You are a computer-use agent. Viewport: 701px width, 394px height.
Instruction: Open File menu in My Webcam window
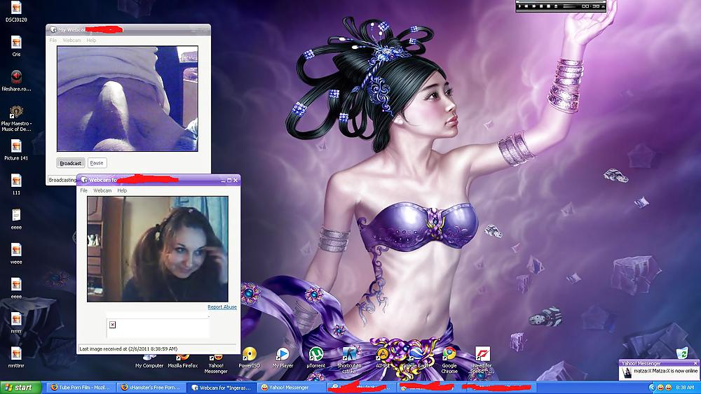coord(53,40)
